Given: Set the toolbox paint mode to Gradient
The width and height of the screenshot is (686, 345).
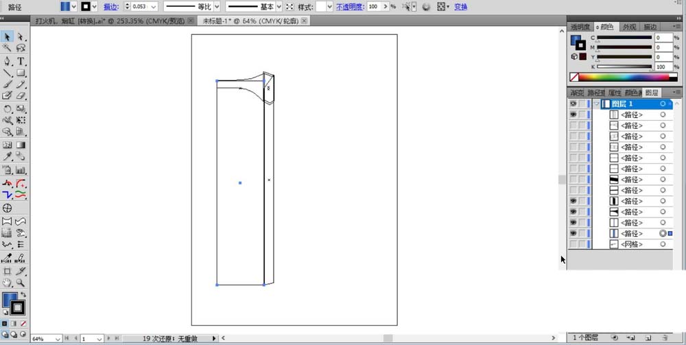Looking at the screenshot, I should [14, 324].
